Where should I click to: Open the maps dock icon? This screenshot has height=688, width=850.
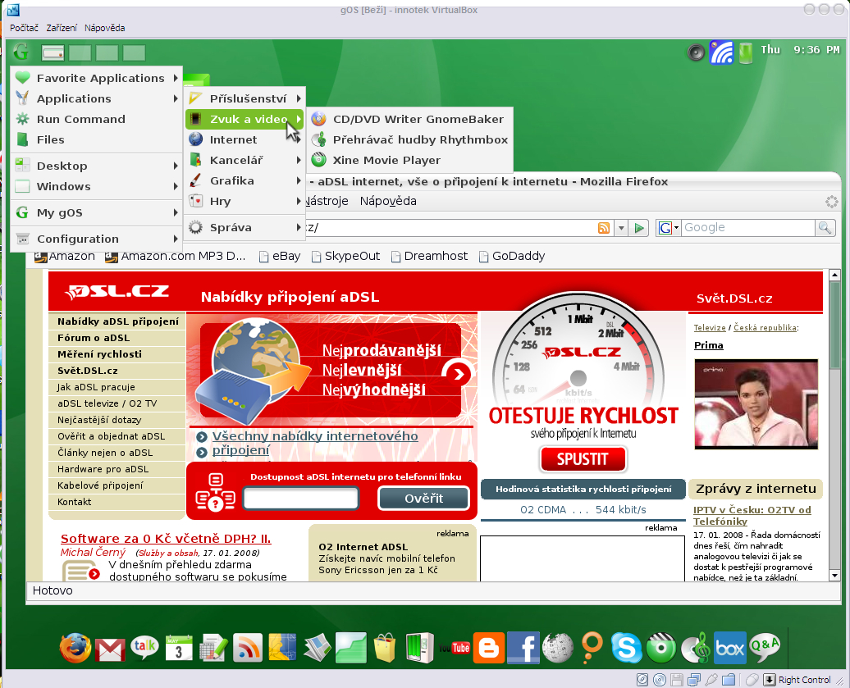(282, 648)
